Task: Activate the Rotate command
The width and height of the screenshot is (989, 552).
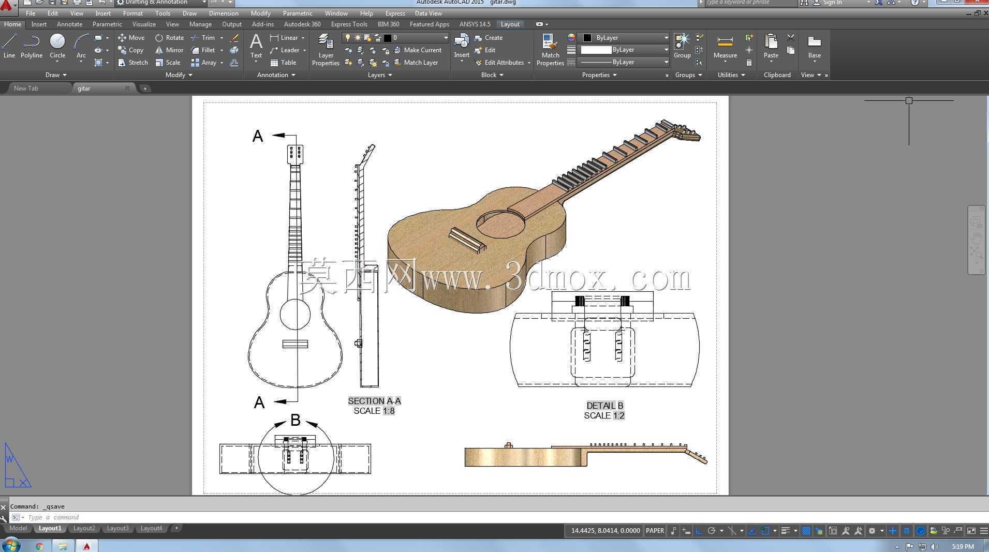Action: point(169,38)
